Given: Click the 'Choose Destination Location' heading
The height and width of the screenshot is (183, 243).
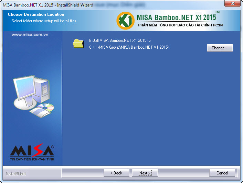Looking at the screenshot, I should click(36, 14).
